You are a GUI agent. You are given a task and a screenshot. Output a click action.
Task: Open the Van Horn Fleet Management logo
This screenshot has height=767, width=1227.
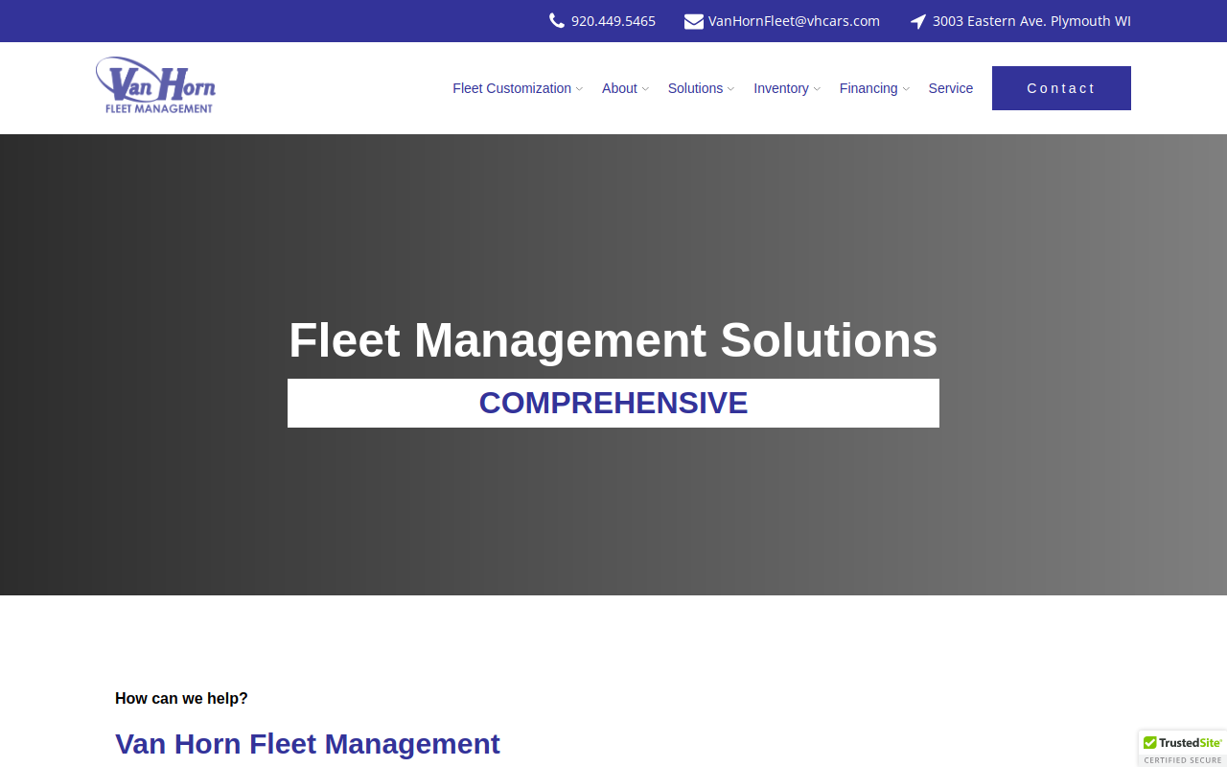click(155, 85)
